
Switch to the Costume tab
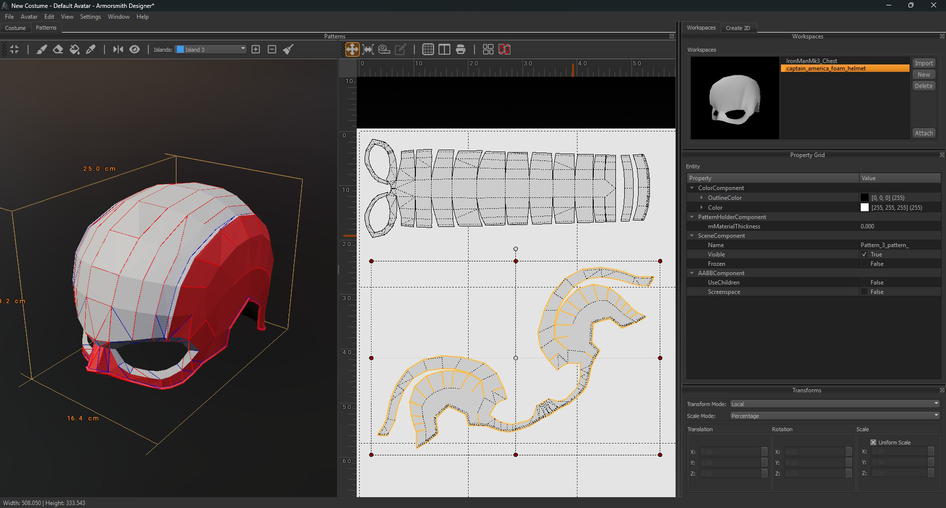point(15,28)
